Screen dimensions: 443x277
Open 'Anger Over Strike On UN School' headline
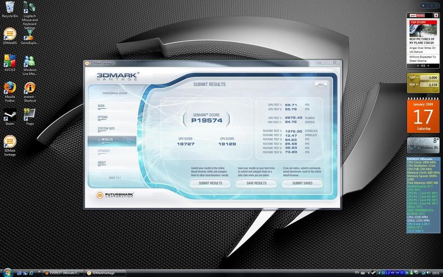pos(422,50)
